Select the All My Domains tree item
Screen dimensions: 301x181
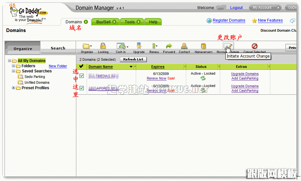click(x=32, y=61)
